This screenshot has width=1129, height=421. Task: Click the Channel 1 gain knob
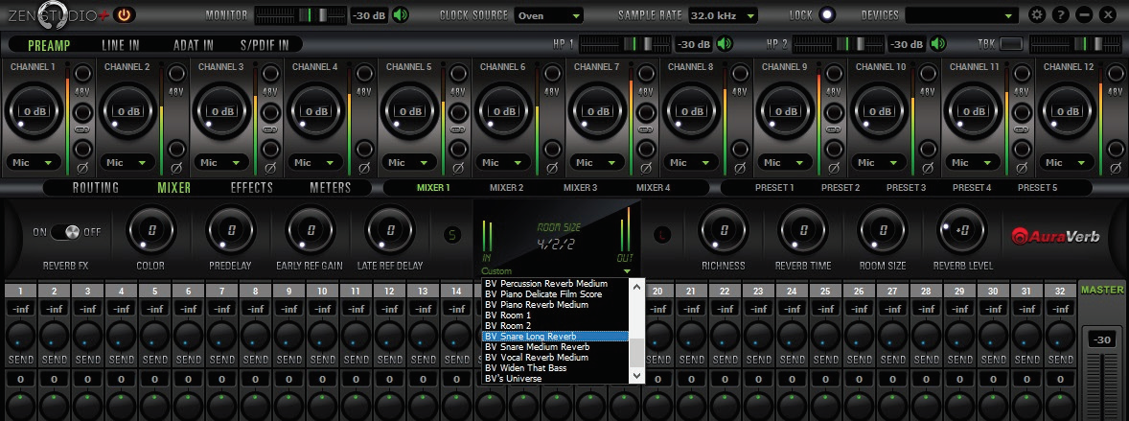tap(34, 111)
